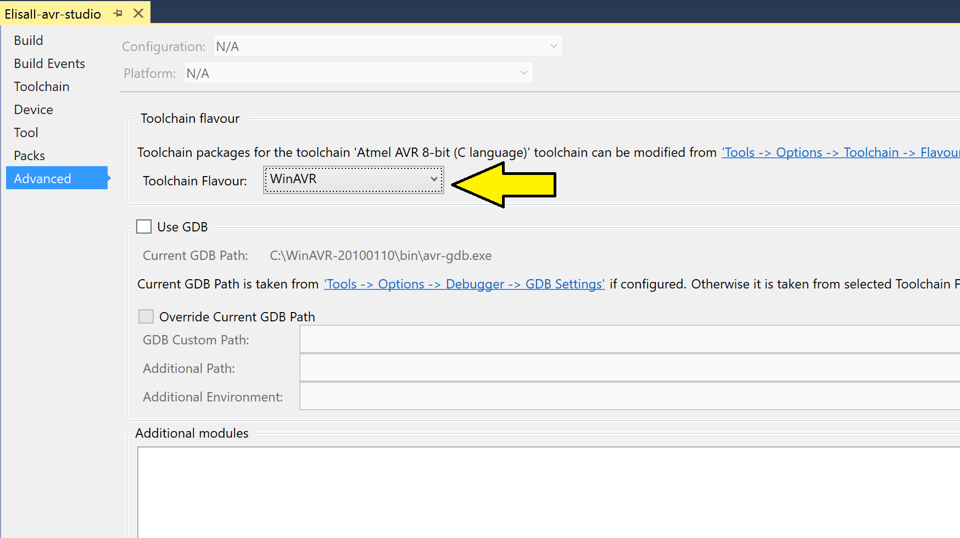Tick the Override Current GDB Path checkbox
960x538 pixels.
[146, 316]
